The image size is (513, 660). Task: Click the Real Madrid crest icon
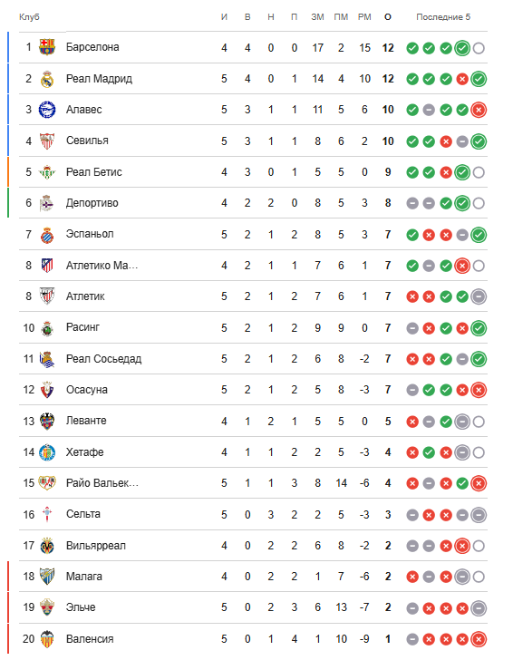tap(47, 79)
